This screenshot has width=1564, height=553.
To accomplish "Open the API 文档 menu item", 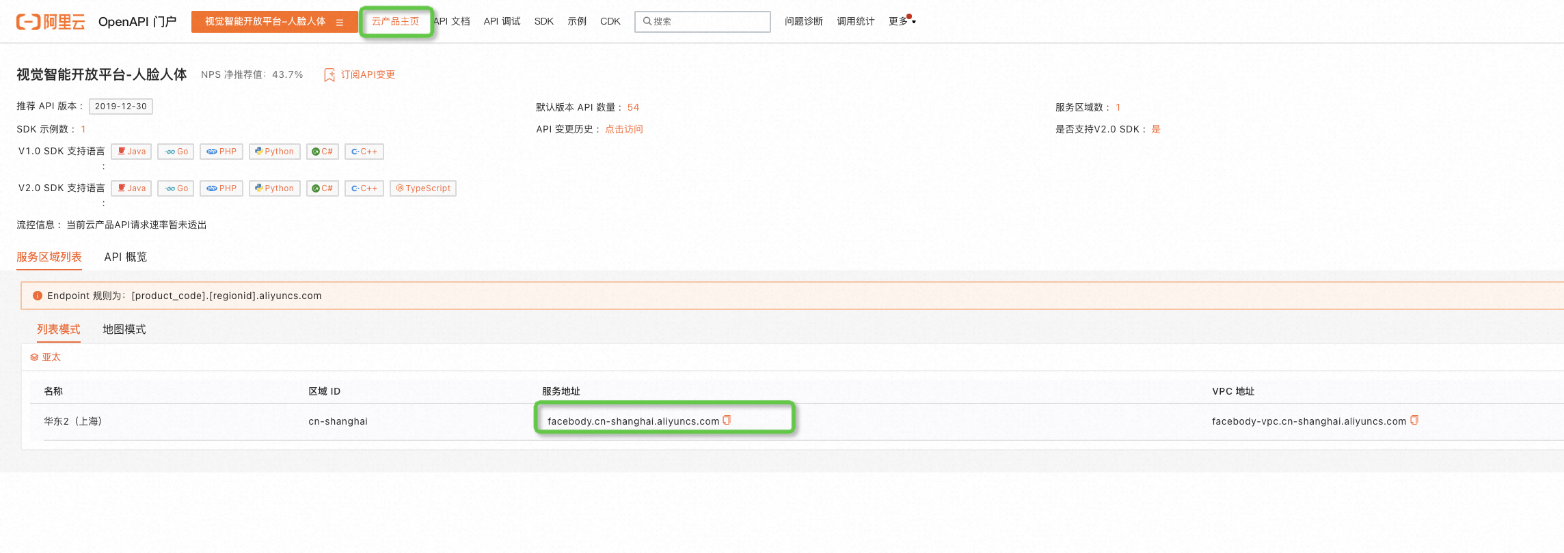I will tap(452, 21).
